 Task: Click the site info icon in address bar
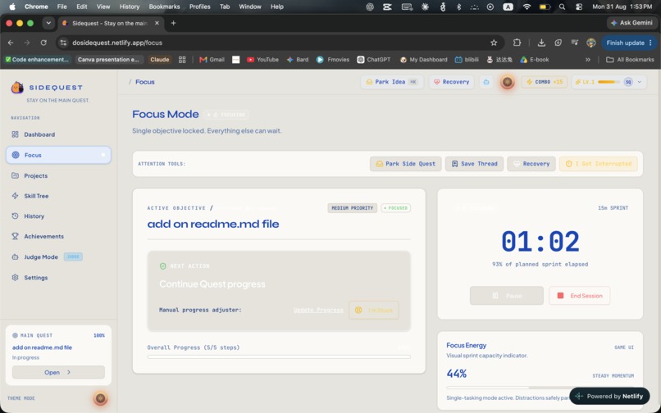pyautogui.click(x=63, y=43)
